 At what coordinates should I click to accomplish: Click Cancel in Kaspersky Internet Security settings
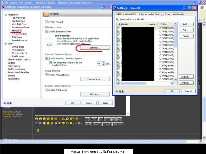(89, 103)
